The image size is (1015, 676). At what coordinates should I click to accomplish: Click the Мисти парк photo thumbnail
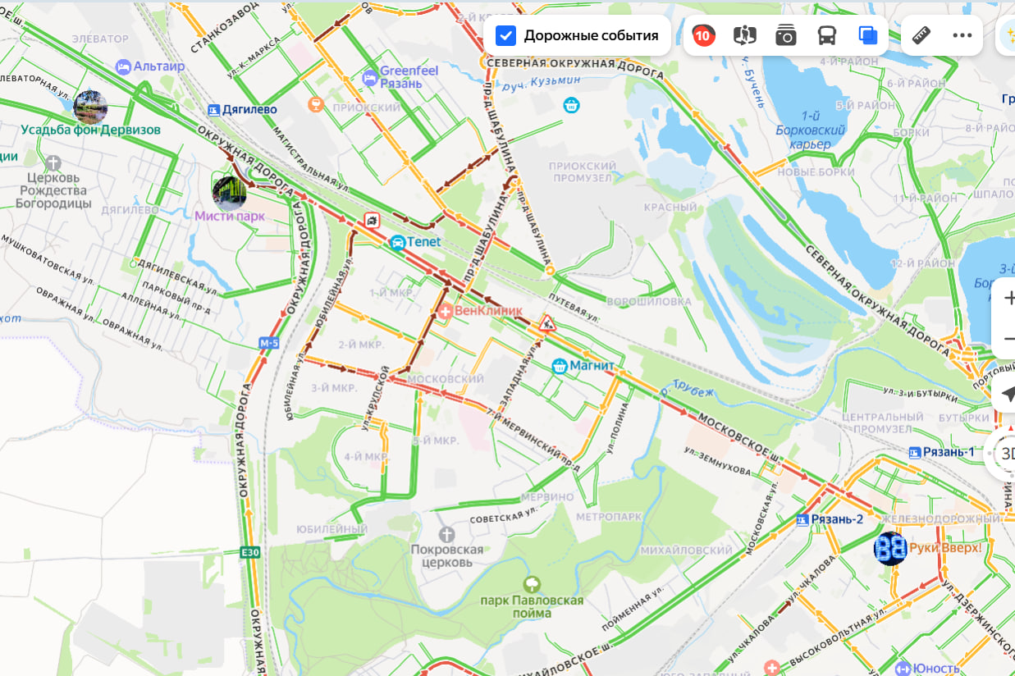229,193
